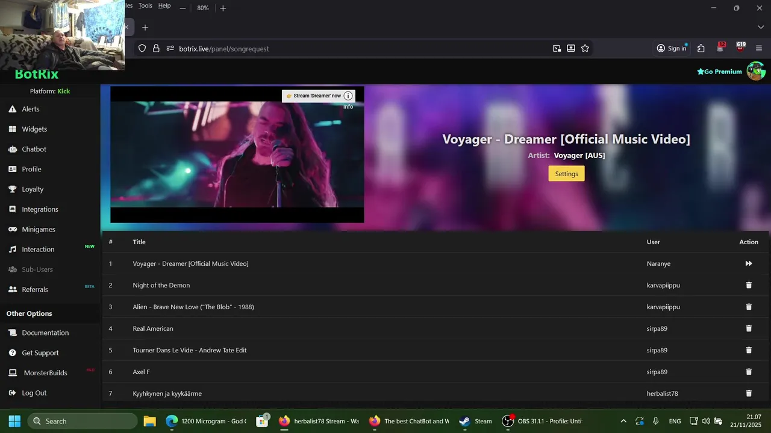The image size is (771, 433).
Task: Click the list all tabs chevron
Action: (x=760, y=27)
